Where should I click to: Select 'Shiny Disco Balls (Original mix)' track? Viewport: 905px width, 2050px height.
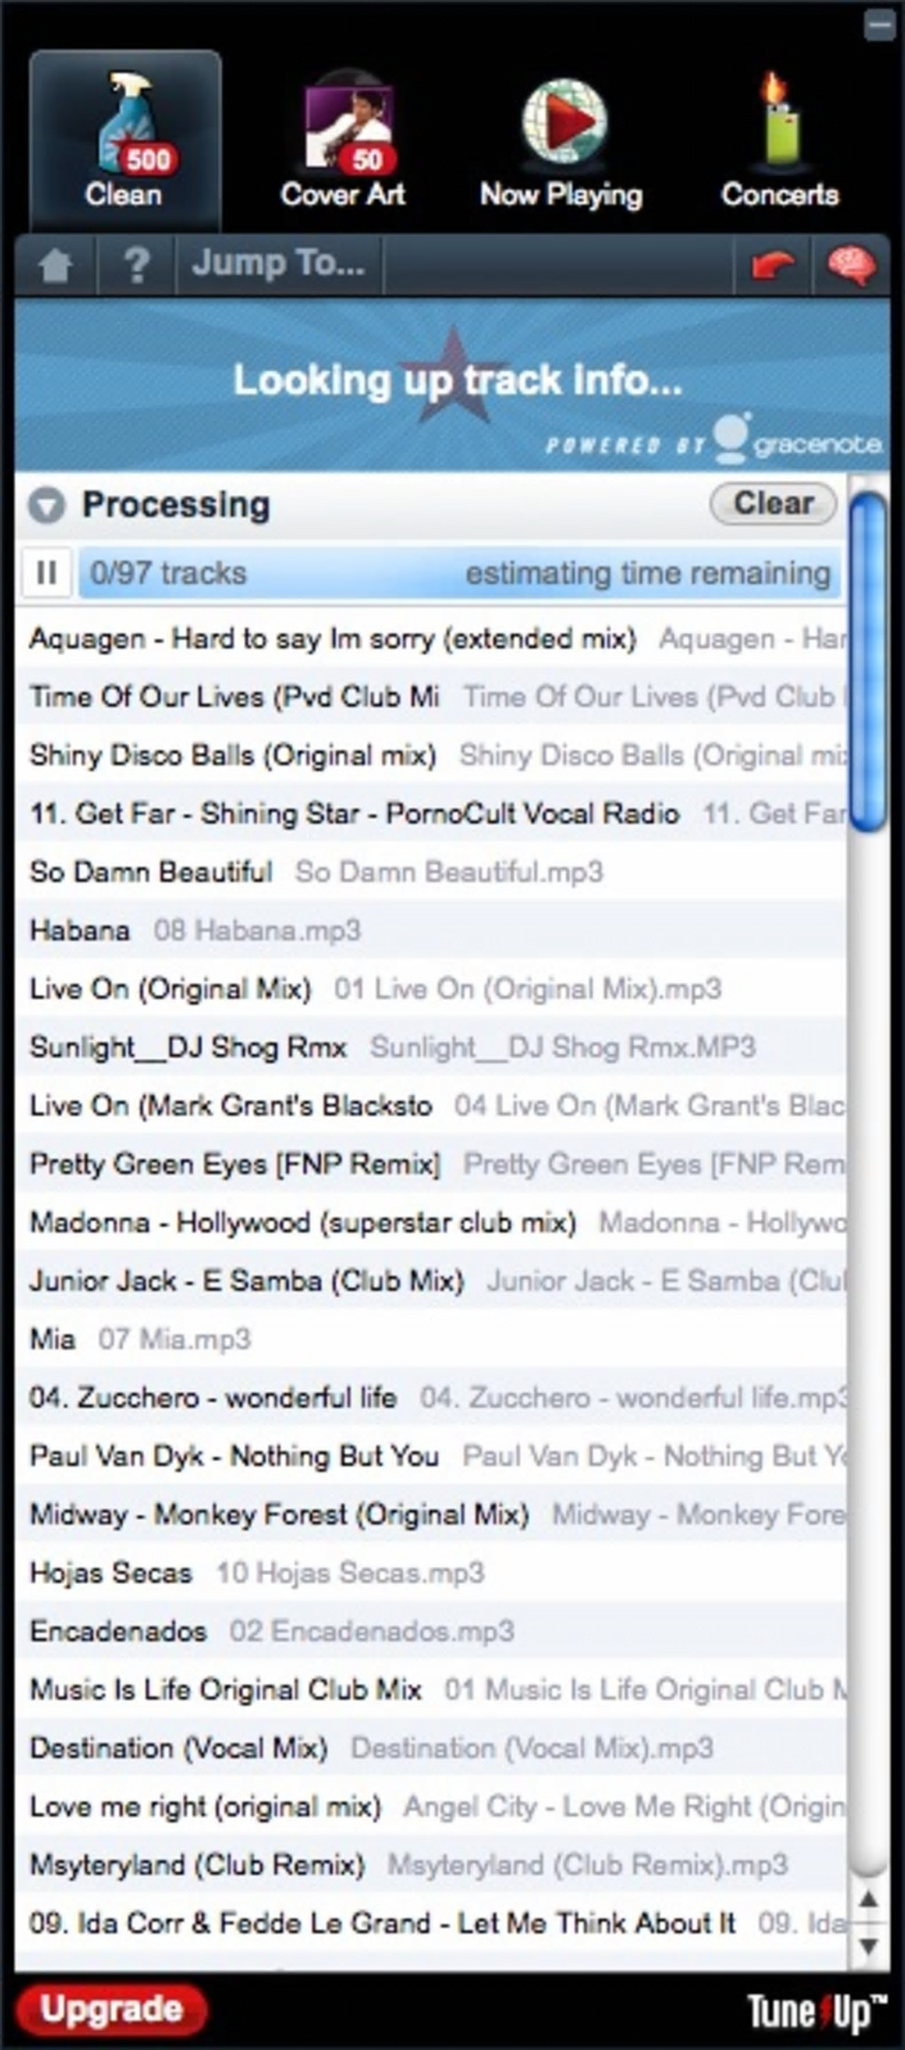(430, 755)
